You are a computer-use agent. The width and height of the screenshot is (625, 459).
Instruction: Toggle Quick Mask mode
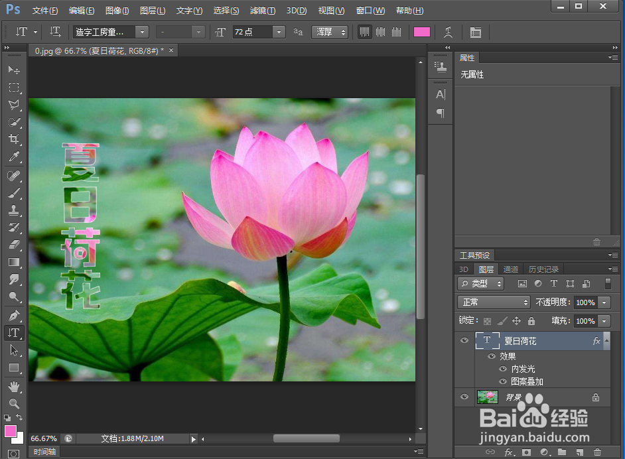coord(13,454)
